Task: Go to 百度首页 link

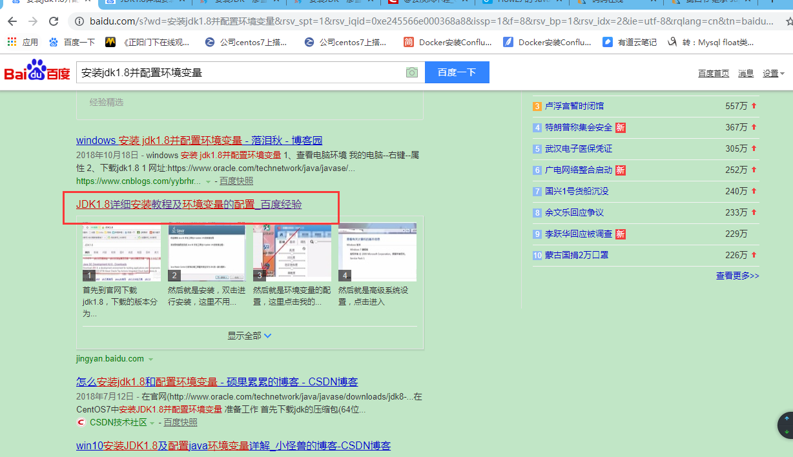Action: pyautogui.click(x=714, y=74)
